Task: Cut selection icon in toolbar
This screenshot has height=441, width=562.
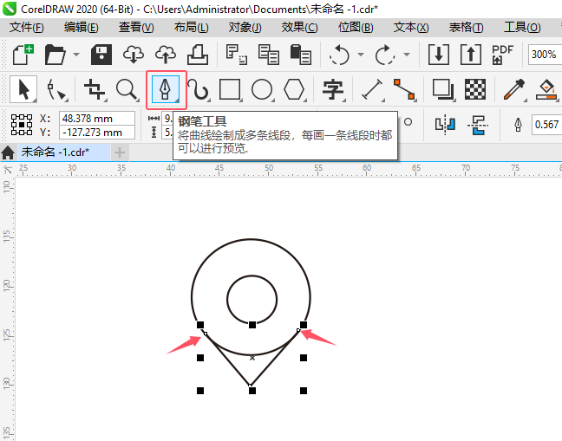Action: [237, 55]
